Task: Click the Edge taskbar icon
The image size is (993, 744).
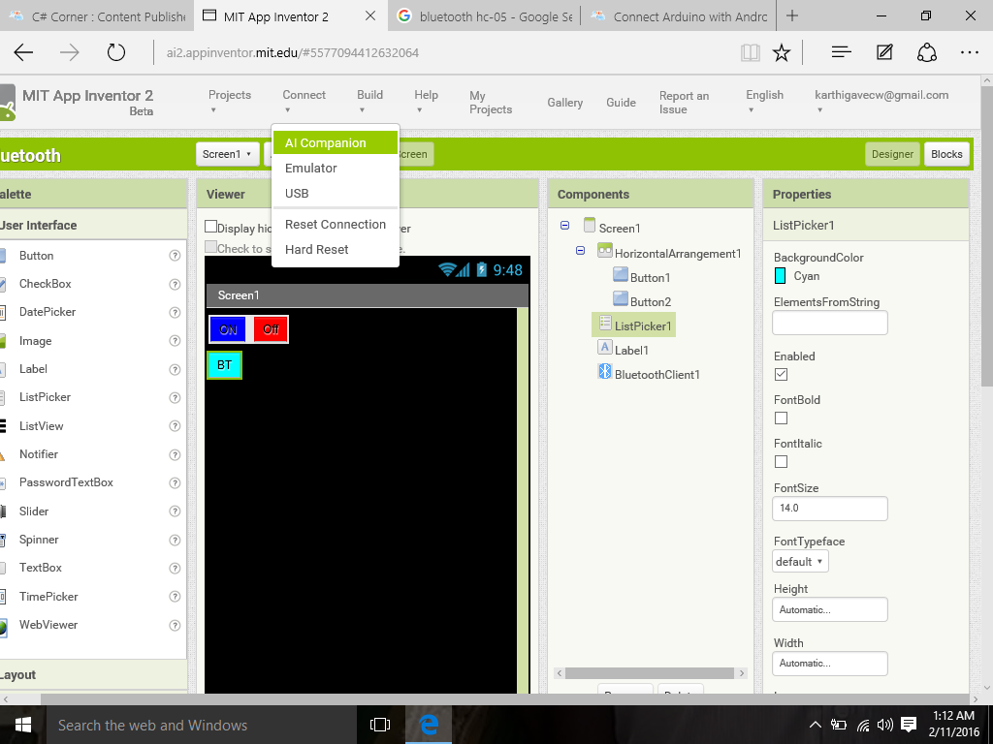Action: (429, 725)
